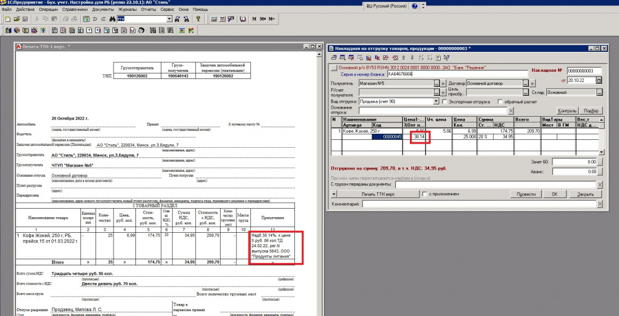Click into the Комментарий input field

click(478, 205)
